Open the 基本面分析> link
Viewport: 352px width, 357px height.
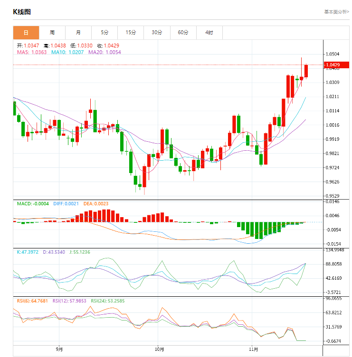point(337,12)
